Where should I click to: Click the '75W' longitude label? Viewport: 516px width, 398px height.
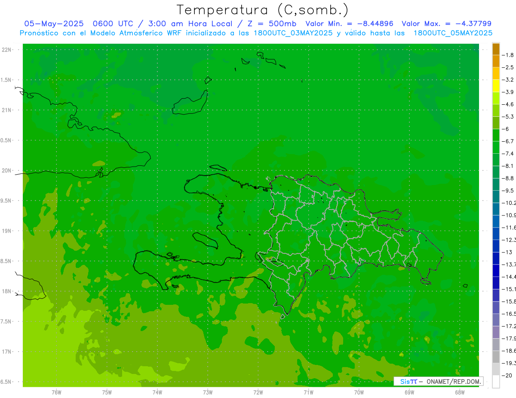coord(107,392)
